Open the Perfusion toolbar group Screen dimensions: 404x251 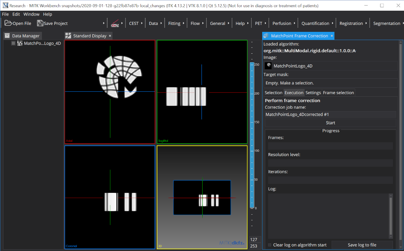click(282, 23)
